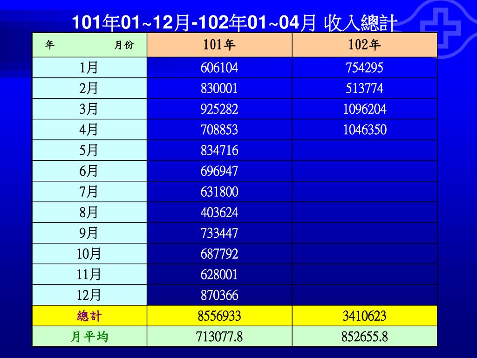Click the 3月 row label
Viewport: 477px width, 358px height.
pos(89,109)
